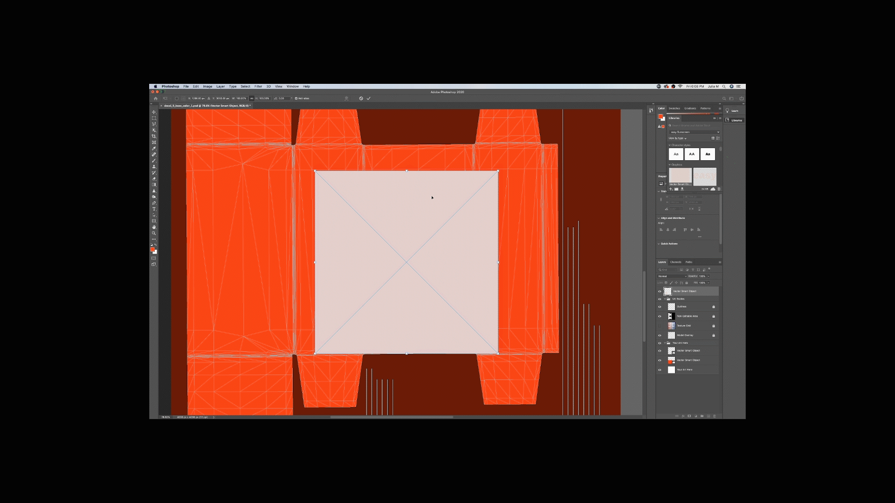
Task: Hide the top Vector Smart Object layer
Action: point(660,292)
